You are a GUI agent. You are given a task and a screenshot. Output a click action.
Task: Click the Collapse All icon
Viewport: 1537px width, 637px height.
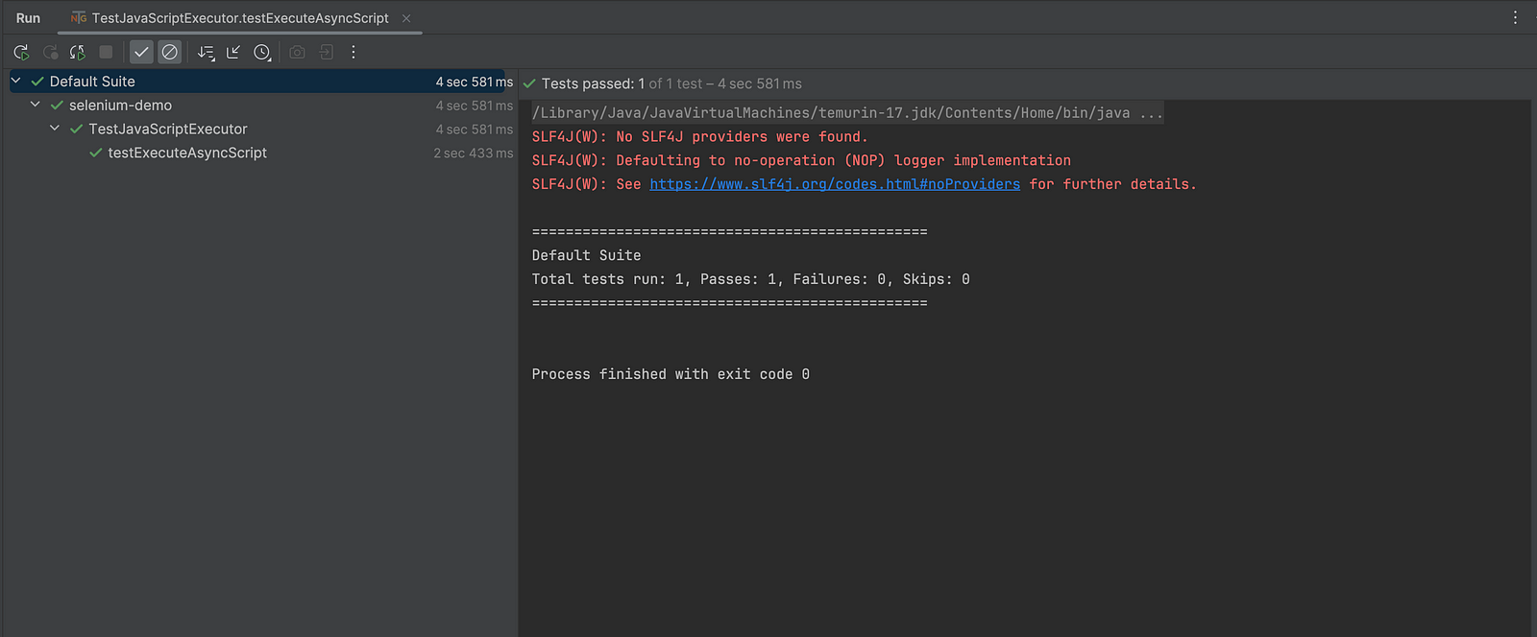coord(233,52)
